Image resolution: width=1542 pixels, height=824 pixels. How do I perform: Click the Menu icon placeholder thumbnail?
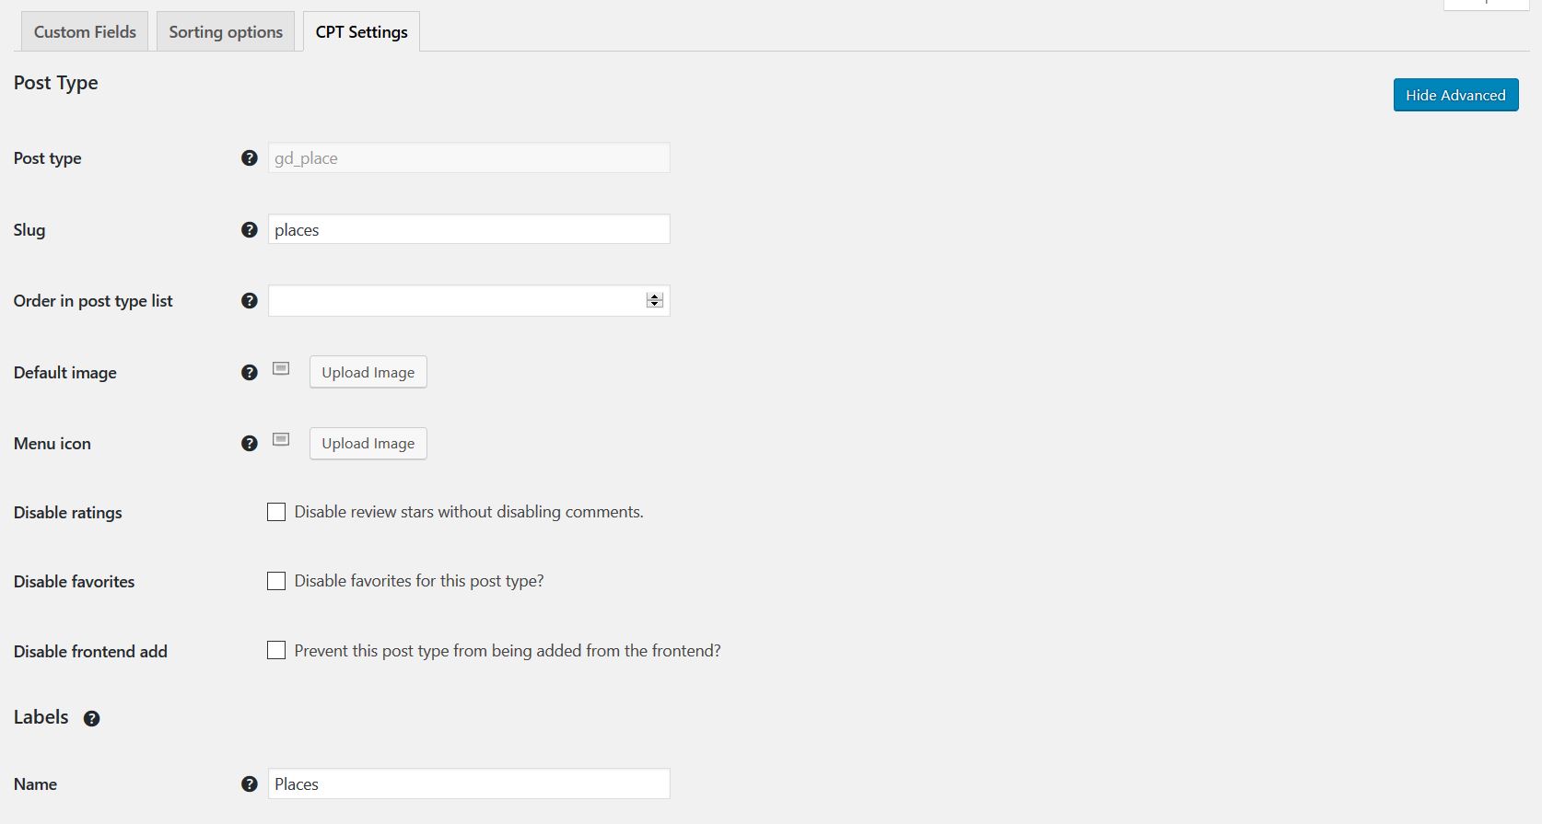pos(281,440)
